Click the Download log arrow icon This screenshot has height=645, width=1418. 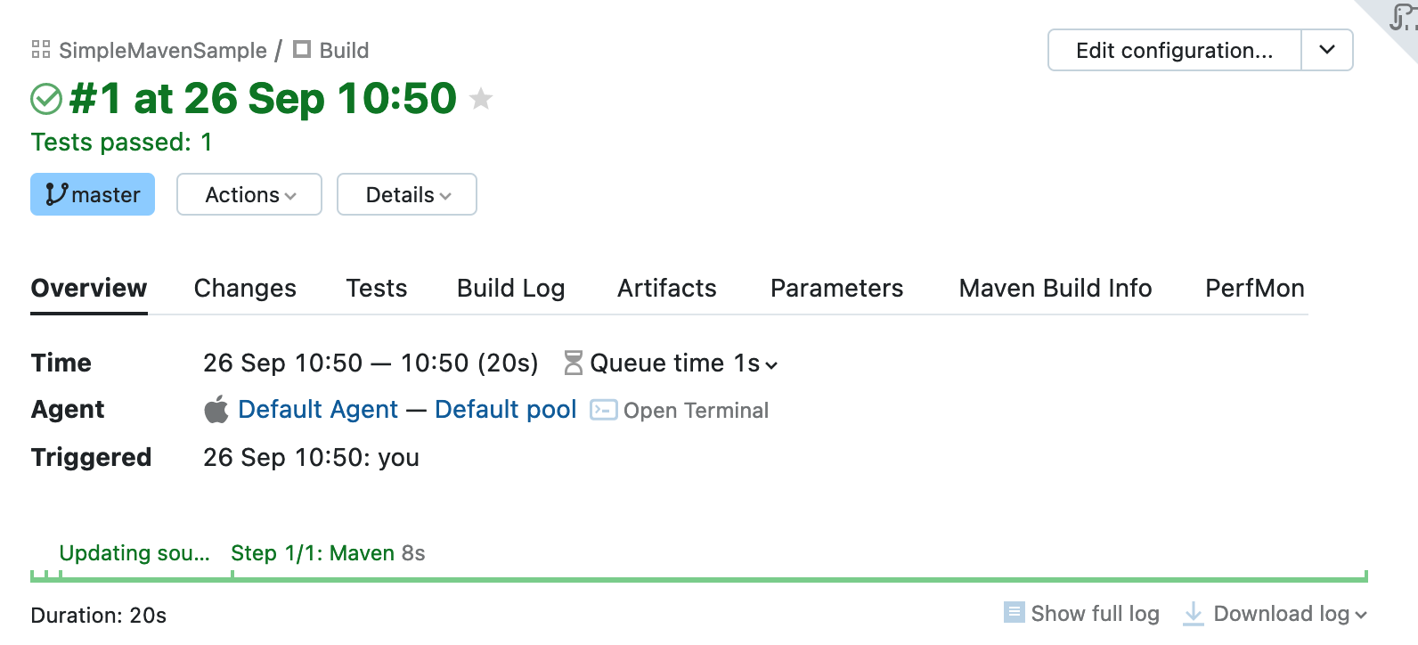click(1193, 613)
